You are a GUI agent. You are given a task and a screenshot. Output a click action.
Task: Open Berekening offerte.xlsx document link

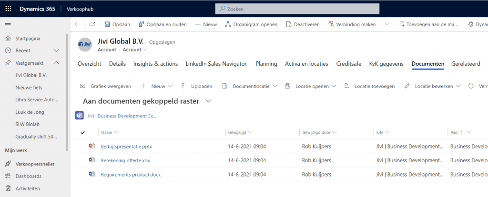tap(125, 160)
